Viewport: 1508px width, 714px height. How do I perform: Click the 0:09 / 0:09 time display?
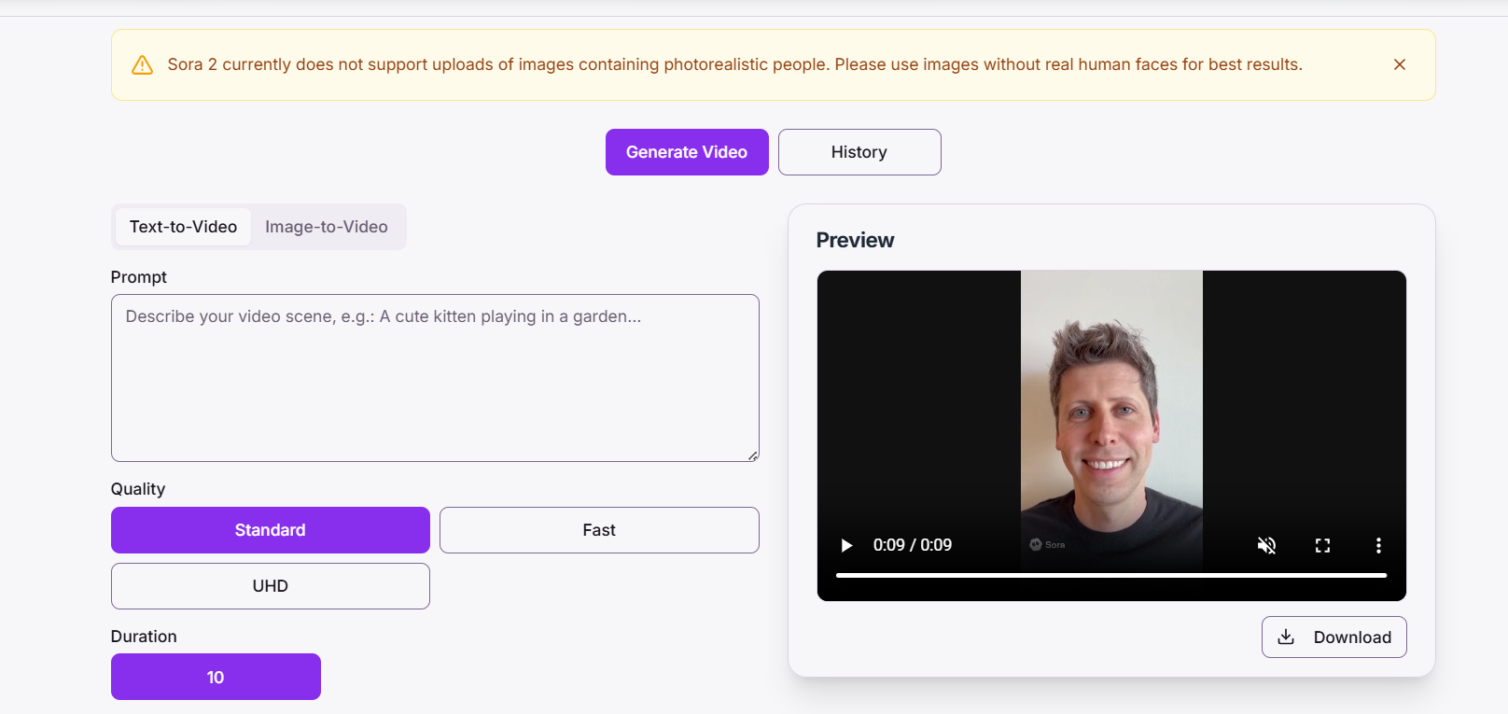click(x=913, y=545)
